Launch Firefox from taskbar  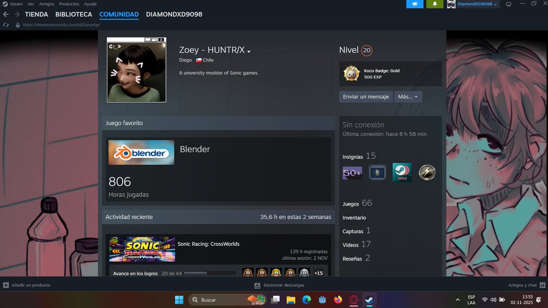[338, 300]
